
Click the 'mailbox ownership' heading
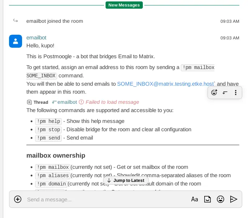click(x=56, y=155)
